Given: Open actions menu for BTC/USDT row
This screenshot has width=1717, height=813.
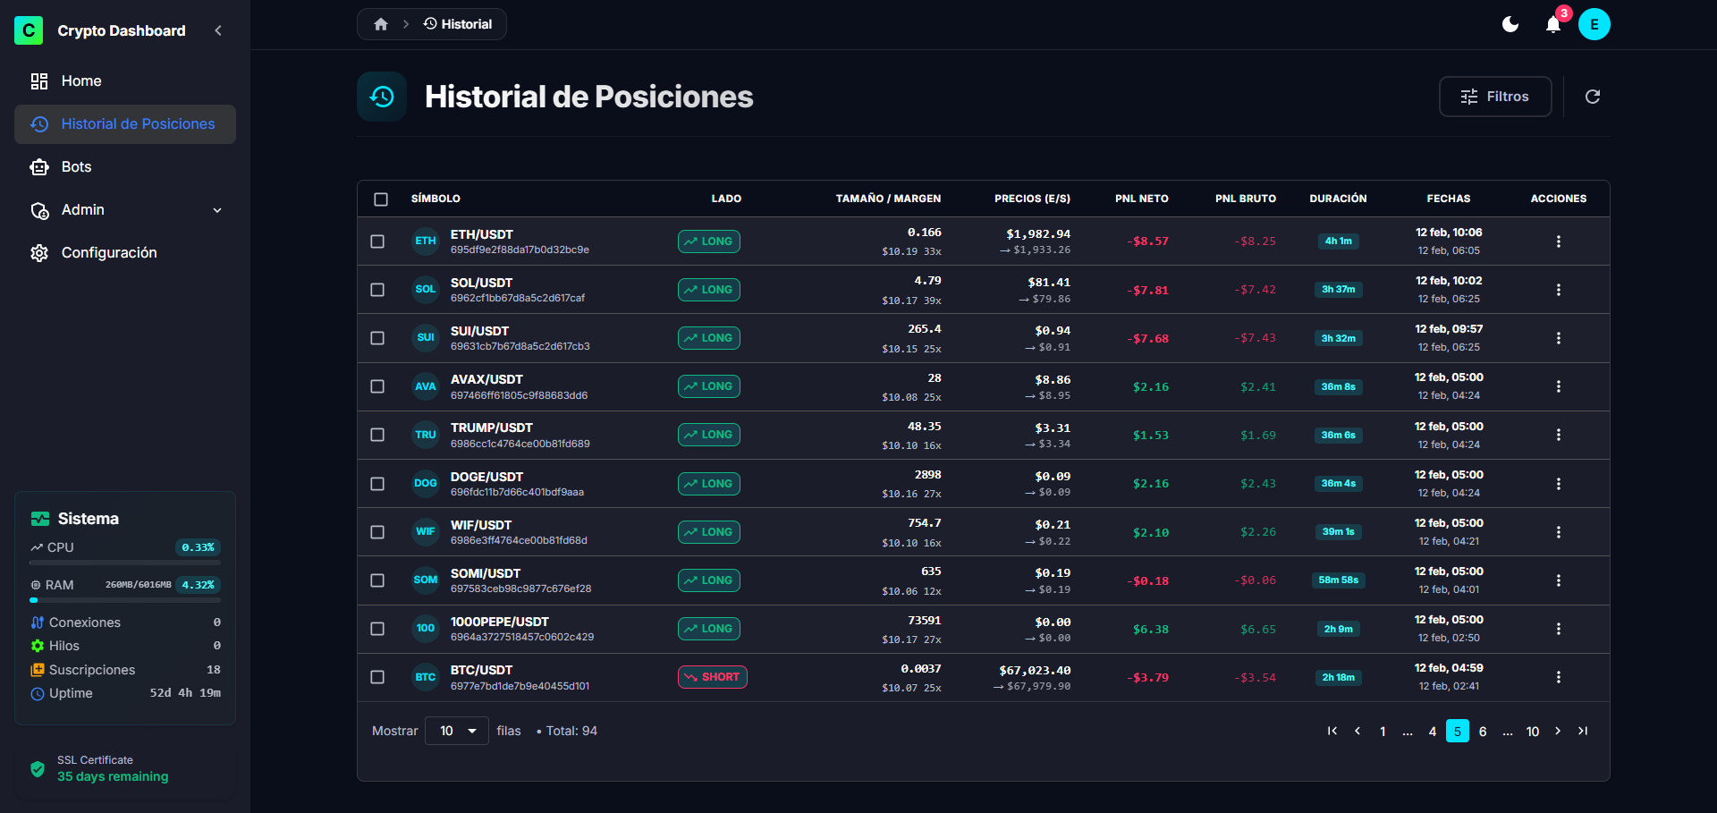Looking at the screenshot, I should 1558,677.
